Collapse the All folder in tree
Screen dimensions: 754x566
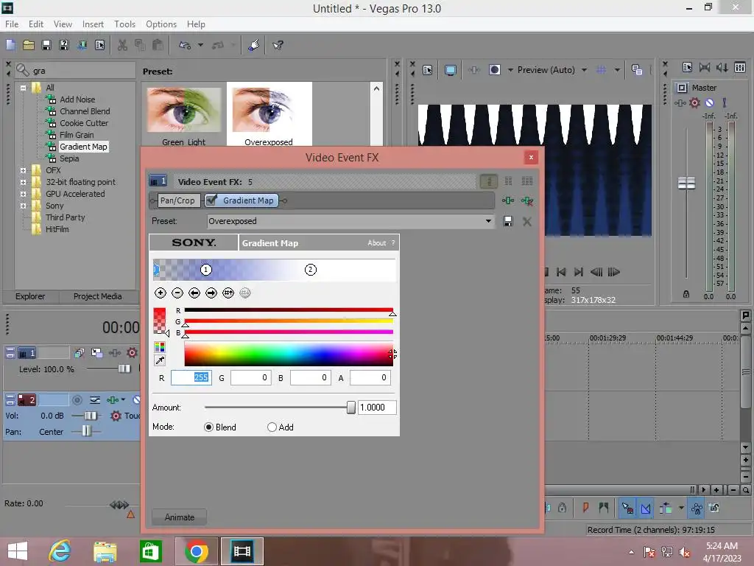23,88
